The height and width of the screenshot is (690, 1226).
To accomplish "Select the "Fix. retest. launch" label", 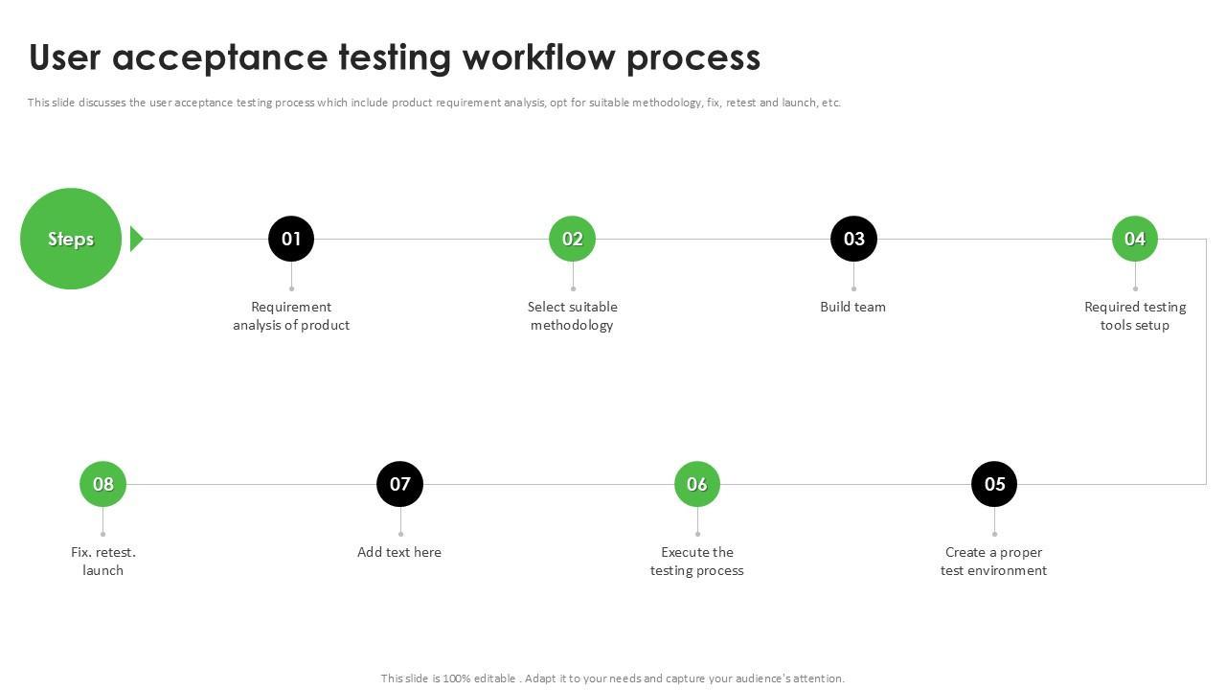I will pos(102,562).
